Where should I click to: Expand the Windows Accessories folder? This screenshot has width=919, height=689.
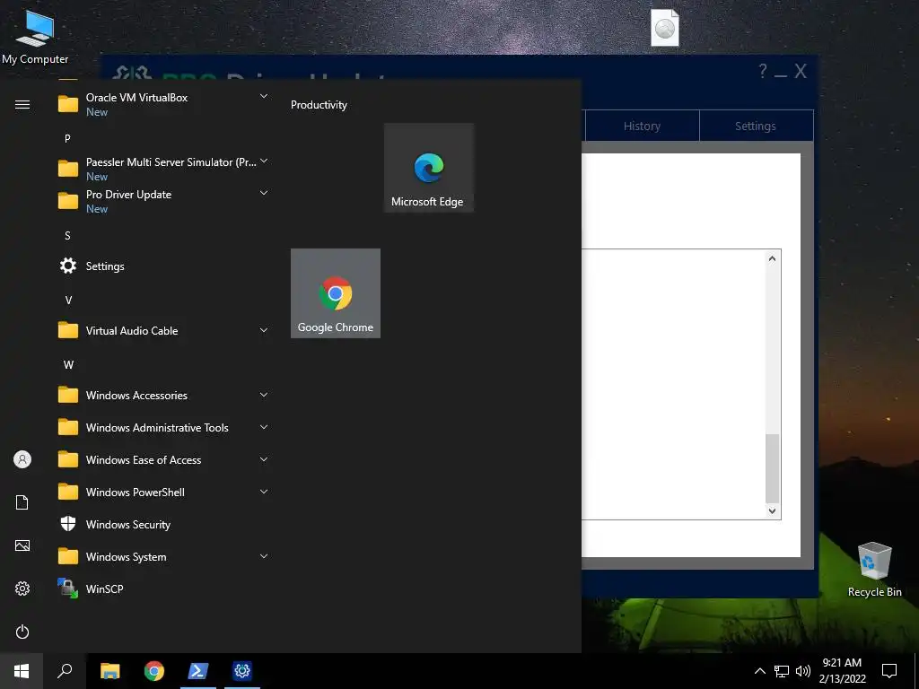[x=164, y=395]
